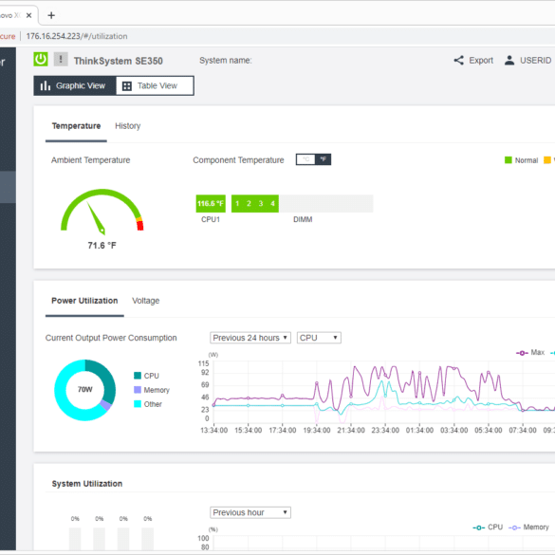
Task: Click the Other legend color swatch
Action: click(138, 404)
